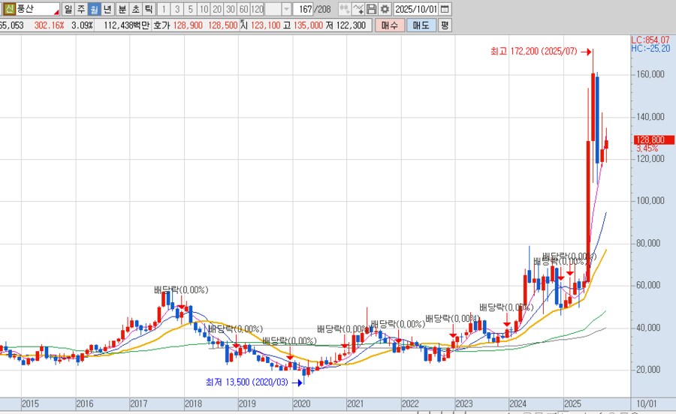
Task: Select yearly (년) chart period
Action: point(107,10)
